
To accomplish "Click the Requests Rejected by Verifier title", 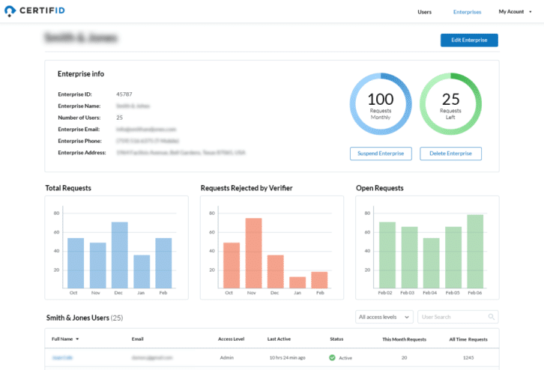I will pyautogui.click(x=247, y=188).
